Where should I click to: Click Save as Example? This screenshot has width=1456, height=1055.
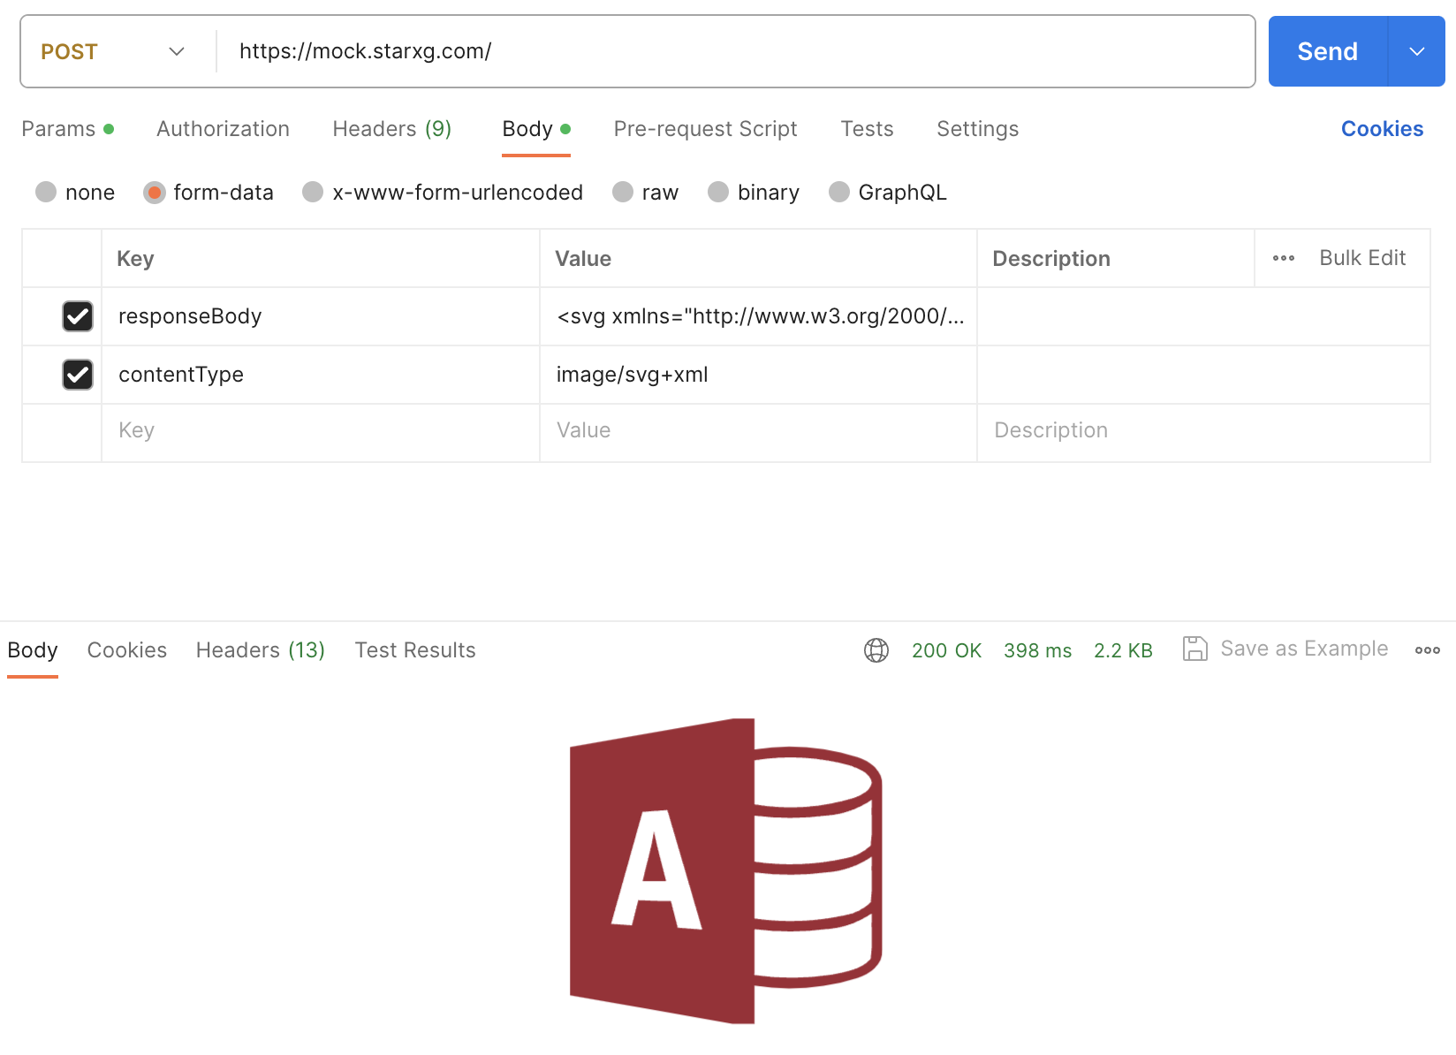[1304, 649]
